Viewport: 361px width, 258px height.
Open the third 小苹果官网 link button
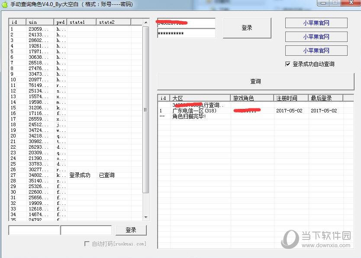(x=316, y=51)
